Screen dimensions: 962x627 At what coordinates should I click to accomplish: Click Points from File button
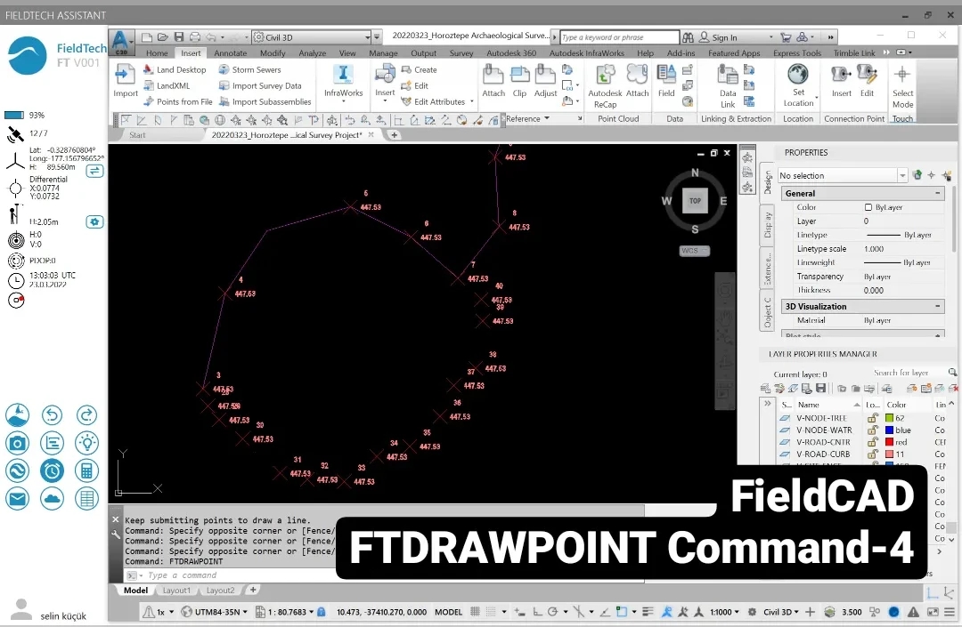(178, 101)
